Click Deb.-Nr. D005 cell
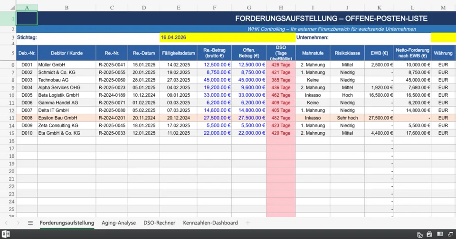The image size is (456, 239). pyautogui.click(x=27, y=95)
